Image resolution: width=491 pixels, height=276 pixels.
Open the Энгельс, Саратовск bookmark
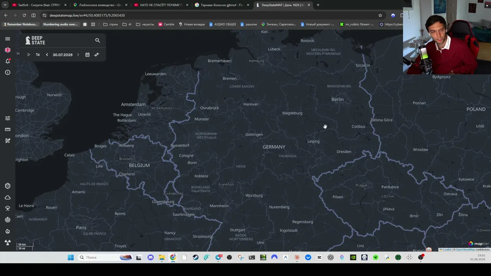point(279,25)
